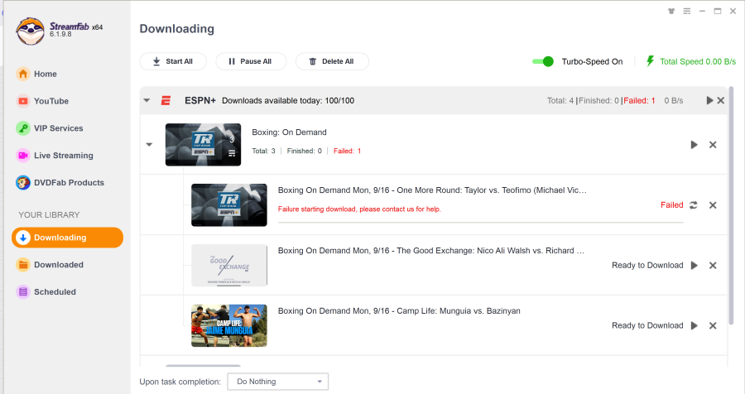Image resolution: width=745 pixels, height=394 pixels.
Task: Click the group 'Total: 4' summary
Action: [560, 100]
